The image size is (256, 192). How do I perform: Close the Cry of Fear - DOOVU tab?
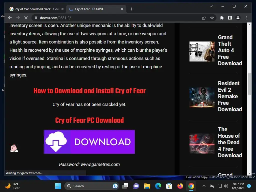[x=122, y=9]
